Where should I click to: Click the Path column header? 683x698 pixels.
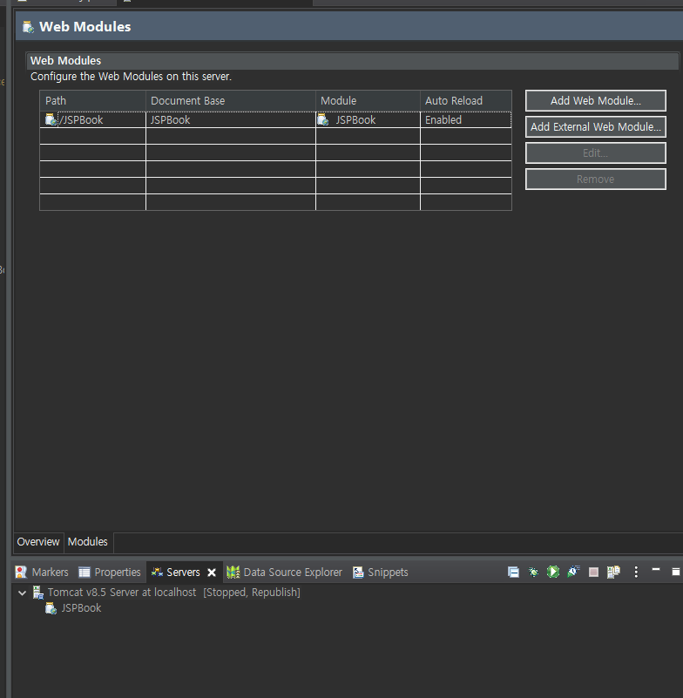click(93, 101)
